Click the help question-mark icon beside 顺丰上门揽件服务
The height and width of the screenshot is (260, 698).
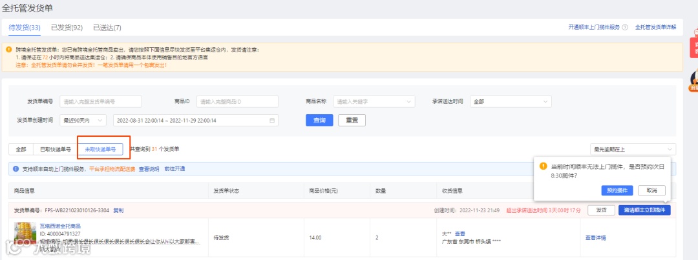pos(625,27)
